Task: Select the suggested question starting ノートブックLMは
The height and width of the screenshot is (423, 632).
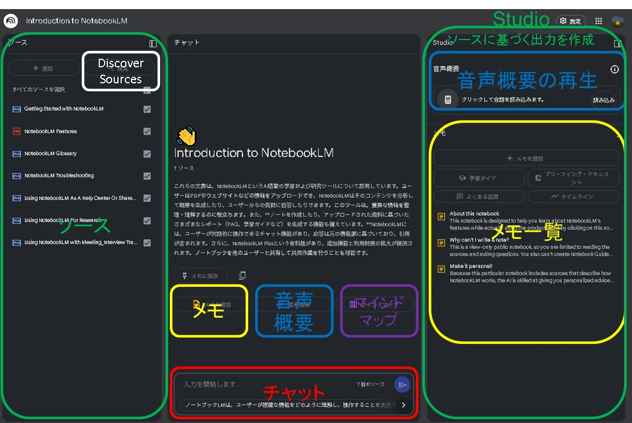Action: [288, 404]
